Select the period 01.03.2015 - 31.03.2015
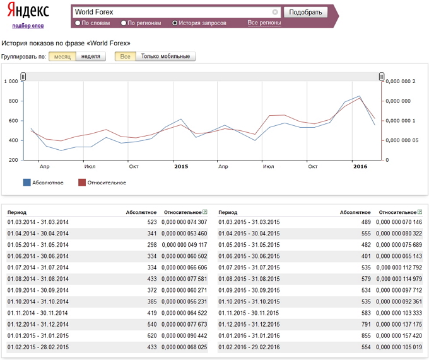The height and width of the screenshot is (360, 429). tap(249, 222)
